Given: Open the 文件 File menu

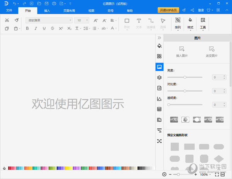Looking at the screenshot, I should pos(9,10).
